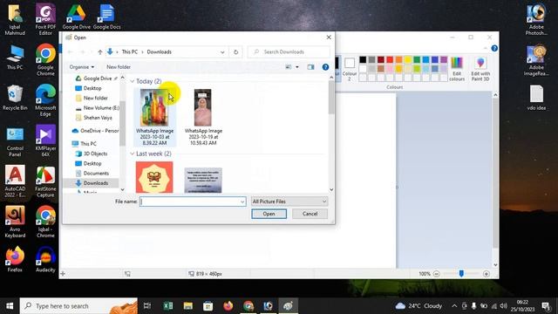Open AutoCAD 2022 desktop icon
This screenshot has height=314, width=558.
click(x=15, y=181)
